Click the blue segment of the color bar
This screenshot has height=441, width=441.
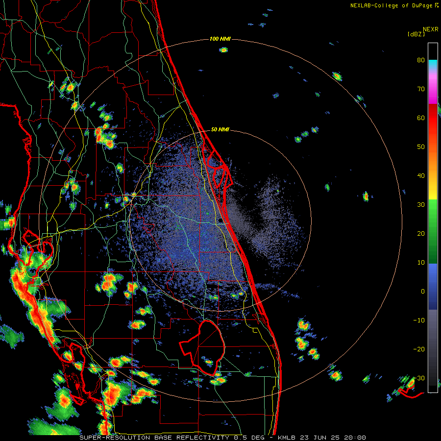[433, 287]
